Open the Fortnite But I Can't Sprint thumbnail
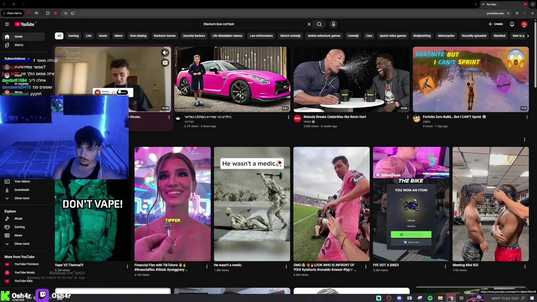The image size is (537, 302). coord(471,79)
